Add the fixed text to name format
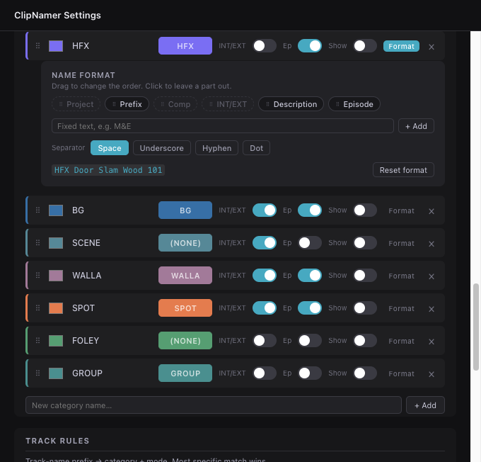Viewport: 481px width, 462px height. point(416,126)
